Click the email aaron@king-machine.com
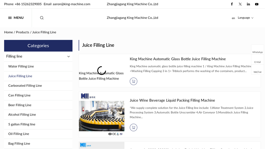 (72, 4)
